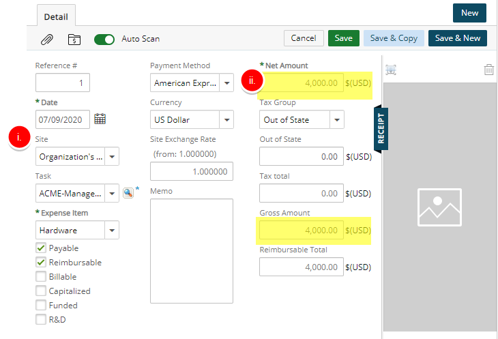Click the Net Amount field
The height and width of the screenshot is (339, 498).
tap(302, 83)
